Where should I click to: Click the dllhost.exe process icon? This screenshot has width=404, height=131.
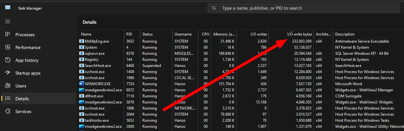click(81, 96)
